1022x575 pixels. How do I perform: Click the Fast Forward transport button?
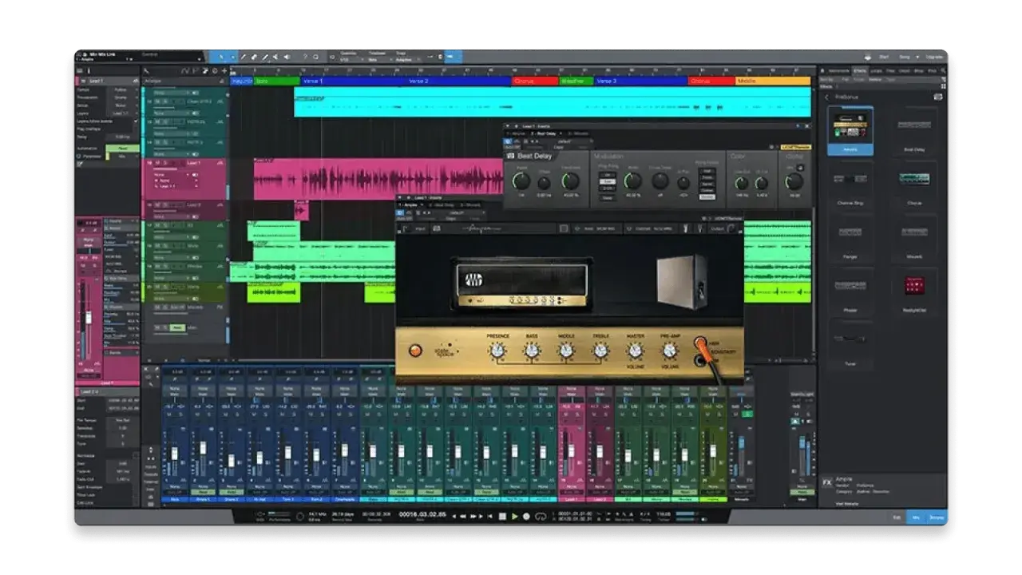(474, 517)
